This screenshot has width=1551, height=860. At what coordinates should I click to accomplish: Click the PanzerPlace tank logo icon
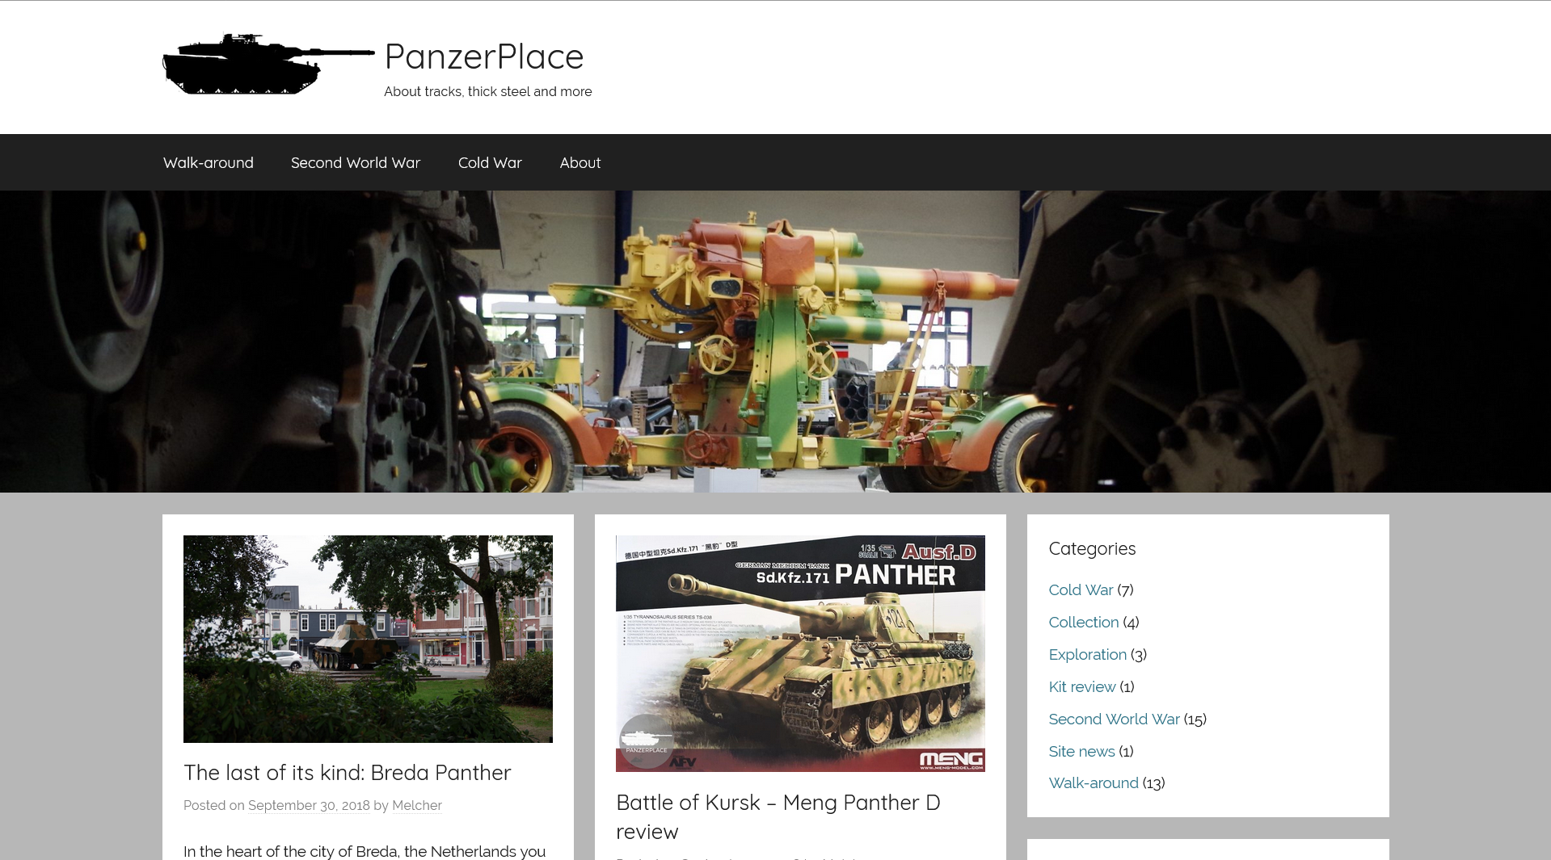pos(268,64)
